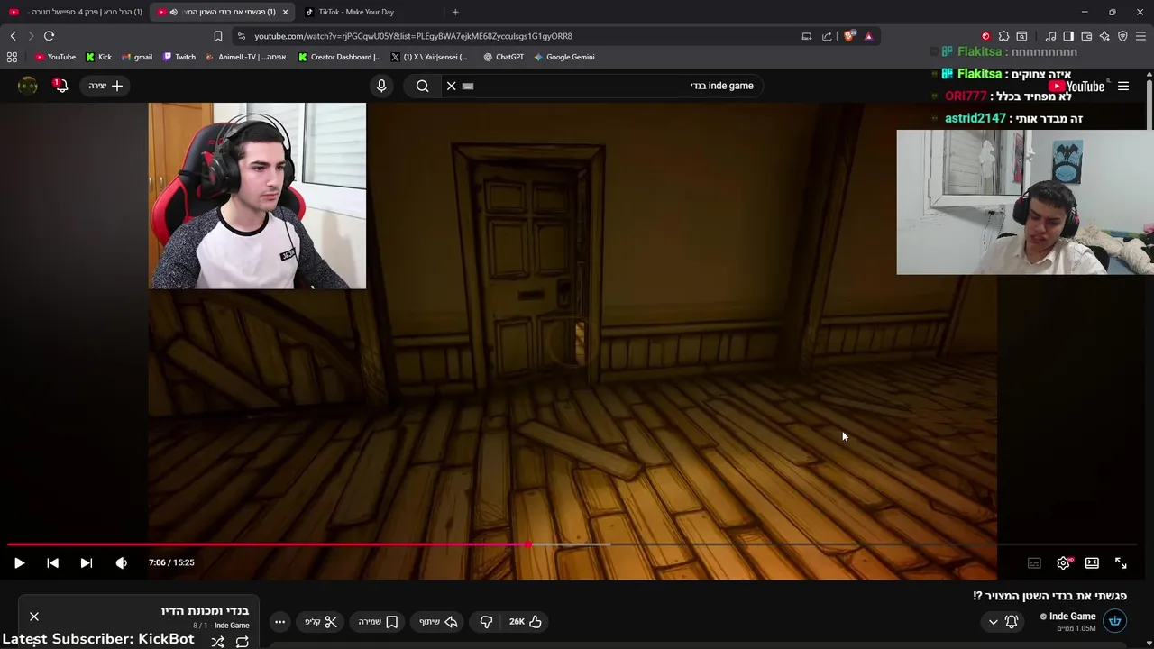This screenshot has height=649, width=1154.
Task: Open Brave Shields lion icon
Action: click(x=849, y=36)
